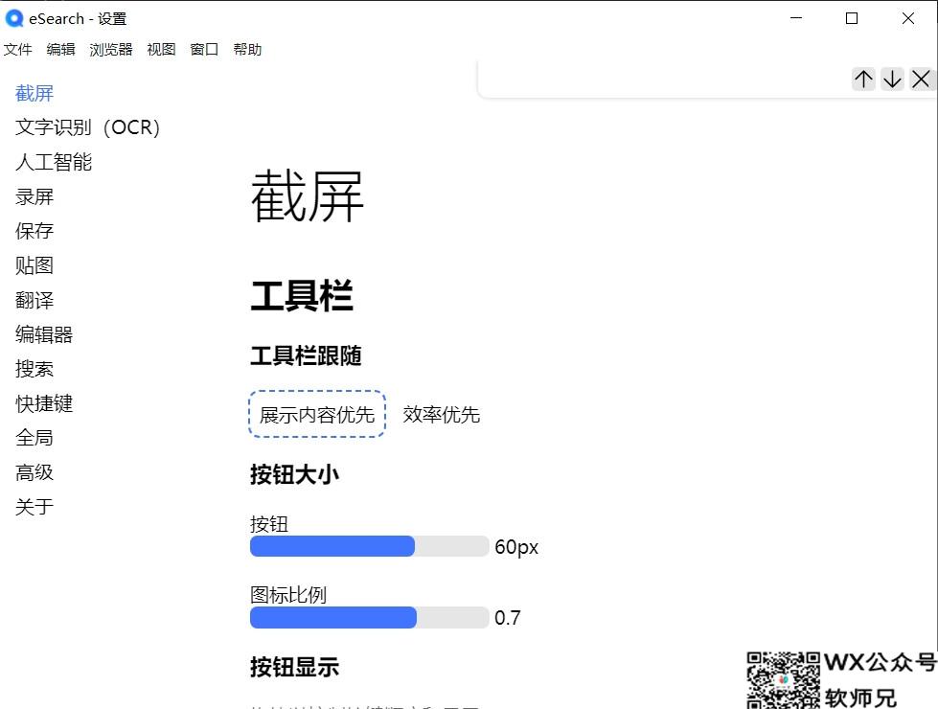Open the 视图 menu

point(162,49)
